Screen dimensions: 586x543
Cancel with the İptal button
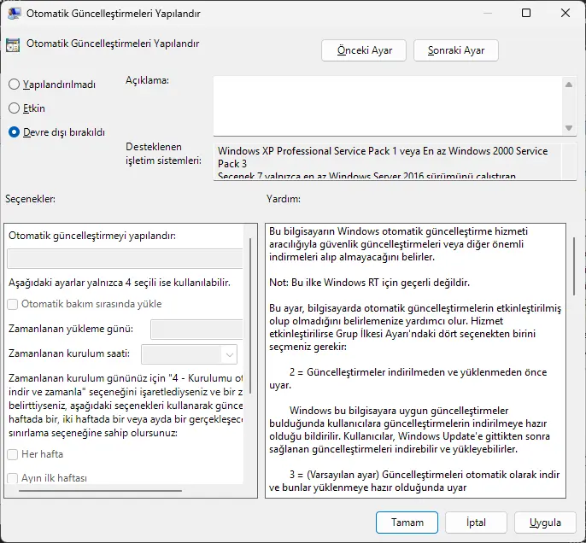[x=476, y=523]
